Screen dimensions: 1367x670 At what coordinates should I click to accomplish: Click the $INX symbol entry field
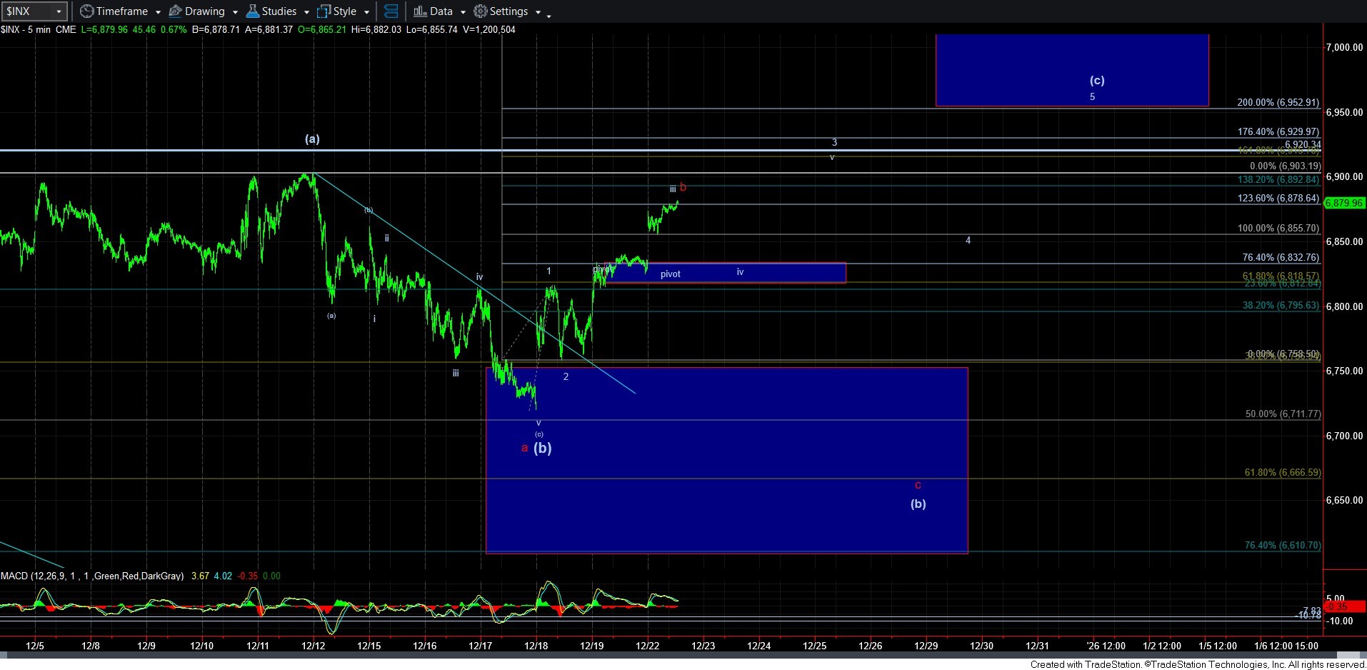tap(27, 11)
